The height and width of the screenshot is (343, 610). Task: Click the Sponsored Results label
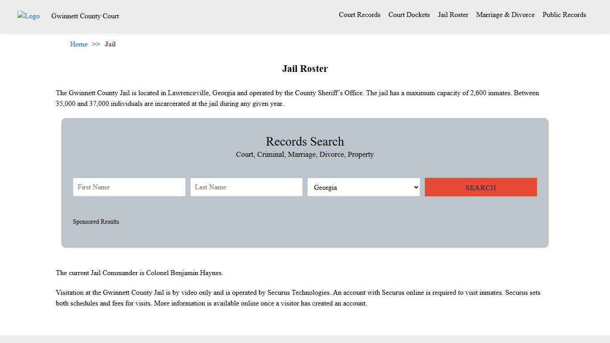click(x=96, y=222)
